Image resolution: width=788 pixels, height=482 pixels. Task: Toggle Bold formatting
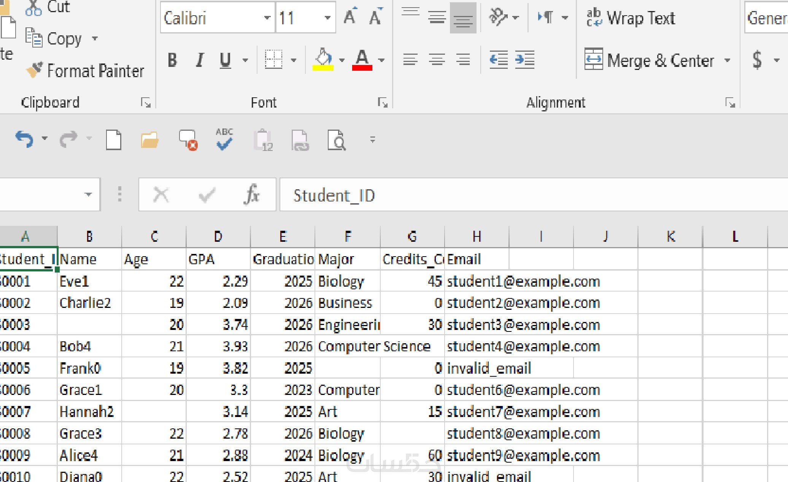[x=172, y=60]
